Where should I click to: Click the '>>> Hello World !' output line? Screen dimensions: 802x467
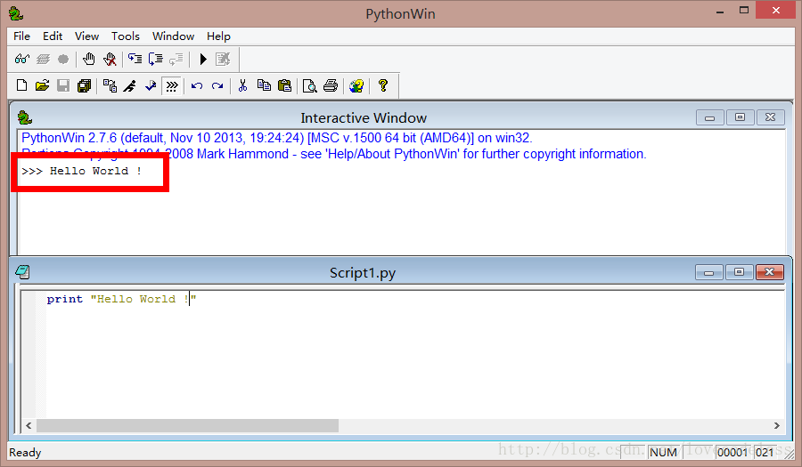coord(81,171)
